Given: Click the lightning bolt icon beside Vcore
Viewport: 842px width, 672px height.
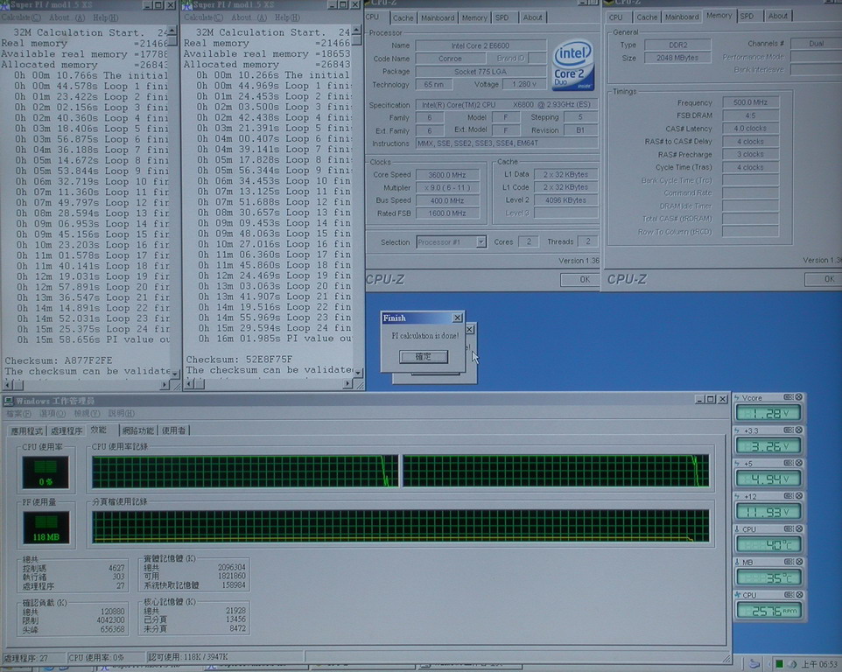Looking at the screenshot, I should [x=737, y=398].
